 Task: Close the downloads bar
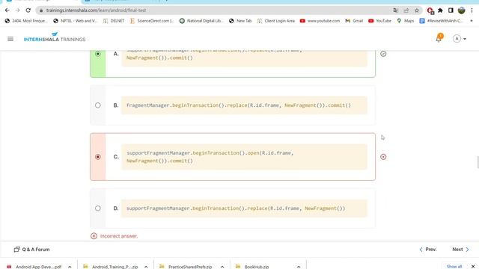click(473, 267)
